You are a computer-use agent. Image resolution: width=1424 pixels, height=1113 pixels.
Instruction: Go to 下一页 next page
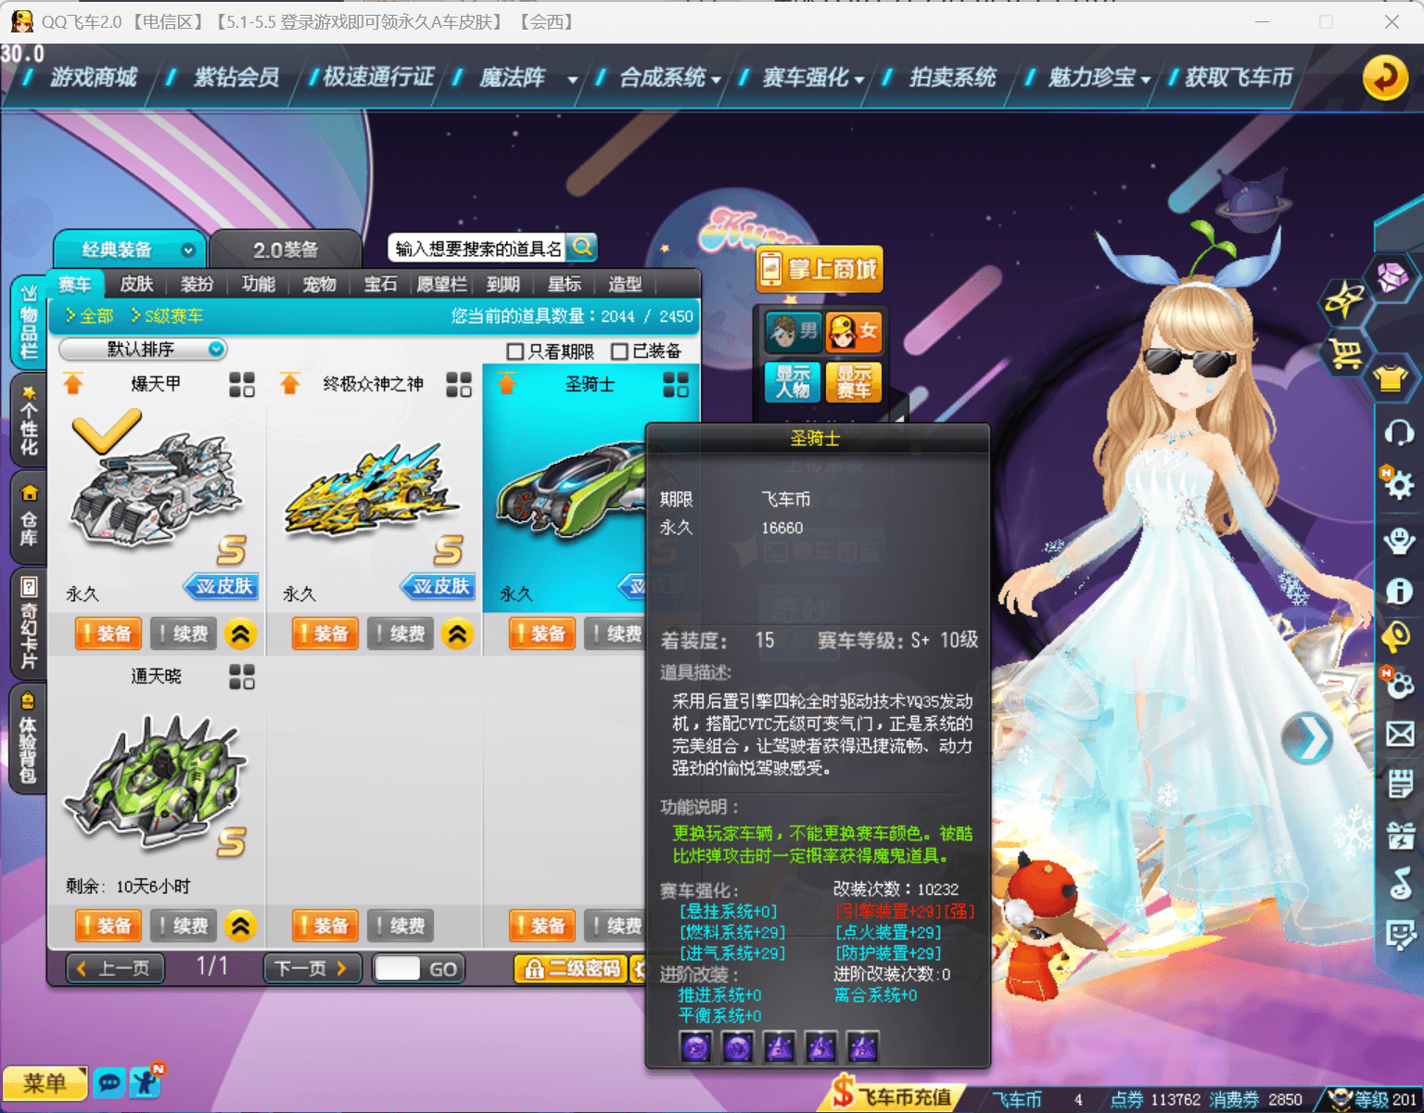click(311, 968)
